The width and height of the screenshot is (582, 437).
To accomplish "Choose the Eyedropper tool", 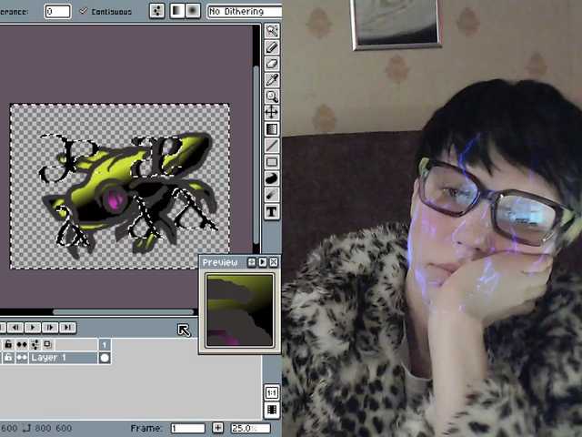I will point(271,80).
